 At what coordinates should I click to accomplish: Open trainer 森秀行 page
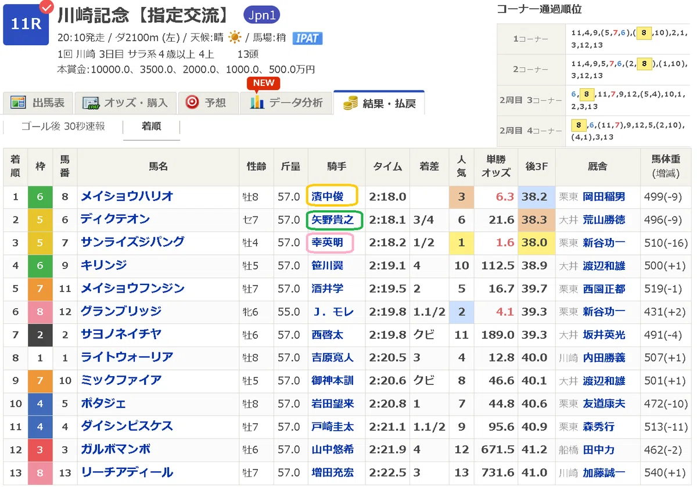click(x=599, y=427)
